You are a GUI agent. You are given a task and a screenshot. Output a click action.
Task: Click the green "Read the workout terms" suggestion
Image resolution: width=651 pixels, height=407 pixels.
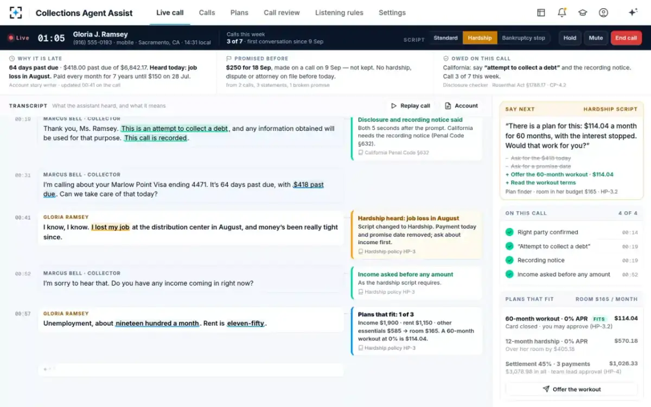point(541,183)
